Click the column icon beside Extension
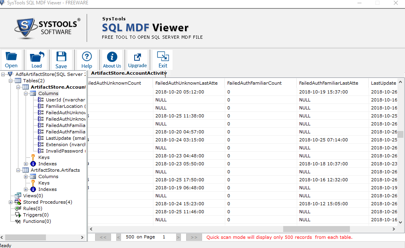The image size is (405, 248). click(x=41, y=145)
